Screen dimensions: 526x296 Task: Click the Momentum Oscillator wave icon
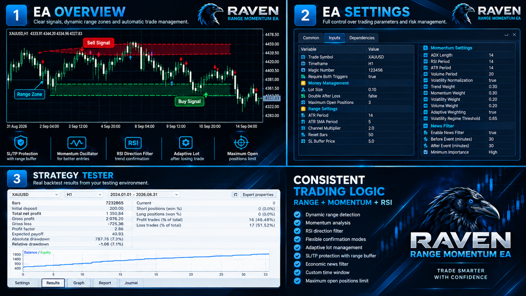[x=77, y=143]
